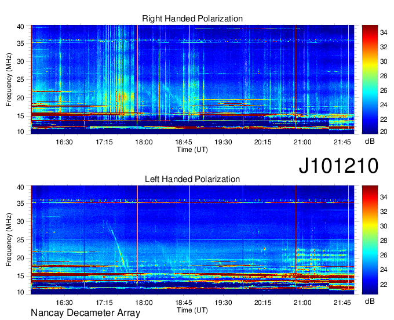Click 20 dB label on Right Handed color bar
Viewport: 394px width, 320px height.
384,132
